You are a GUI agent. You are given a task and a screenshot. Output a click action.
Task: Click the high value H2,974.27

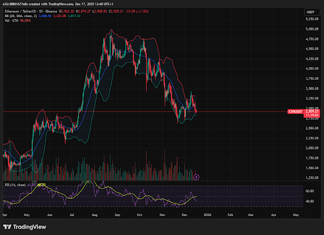[83, 11]
